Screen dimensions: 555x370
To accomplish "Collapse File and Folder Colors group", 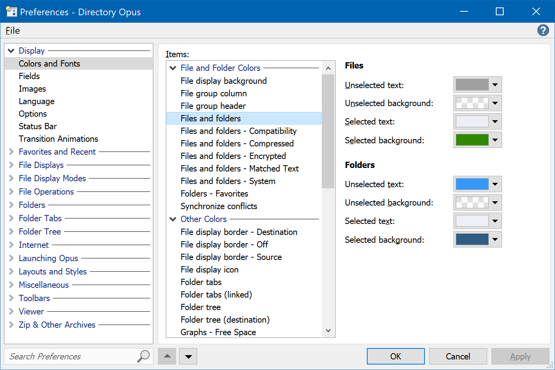I will 173,68.
